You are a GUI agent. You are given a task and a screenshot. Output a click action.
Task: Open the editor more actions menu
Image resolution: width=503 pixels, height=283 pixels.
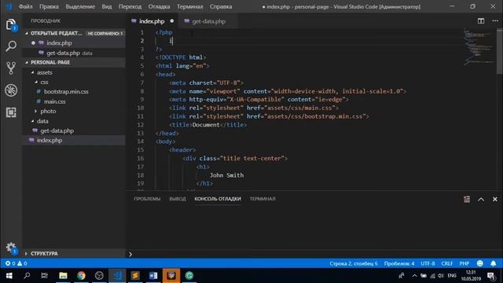(495, 21)
